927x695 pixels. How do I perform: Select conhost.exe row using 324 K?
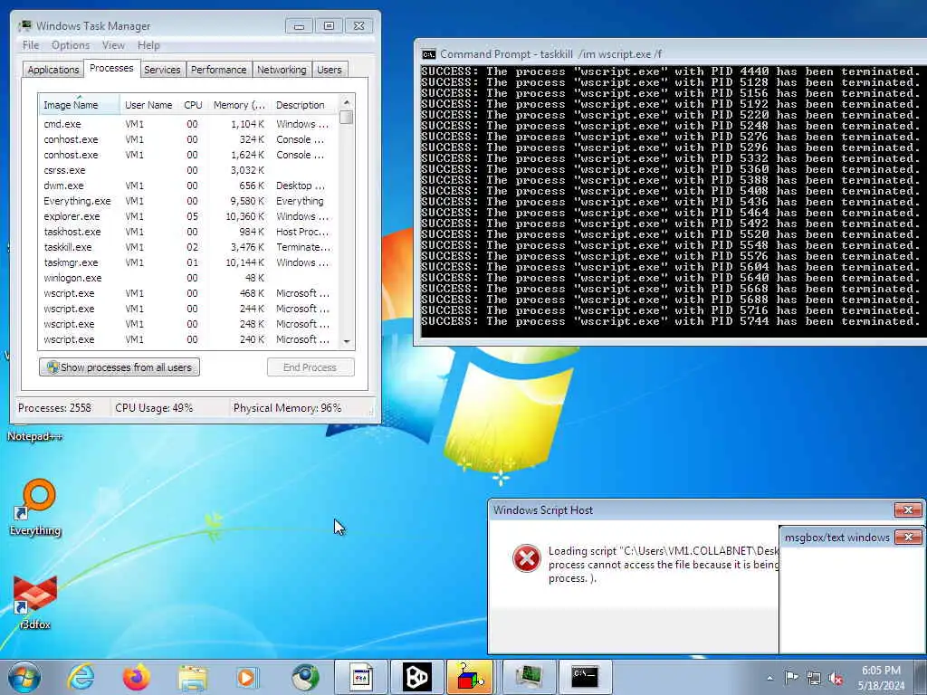point(188,139)
